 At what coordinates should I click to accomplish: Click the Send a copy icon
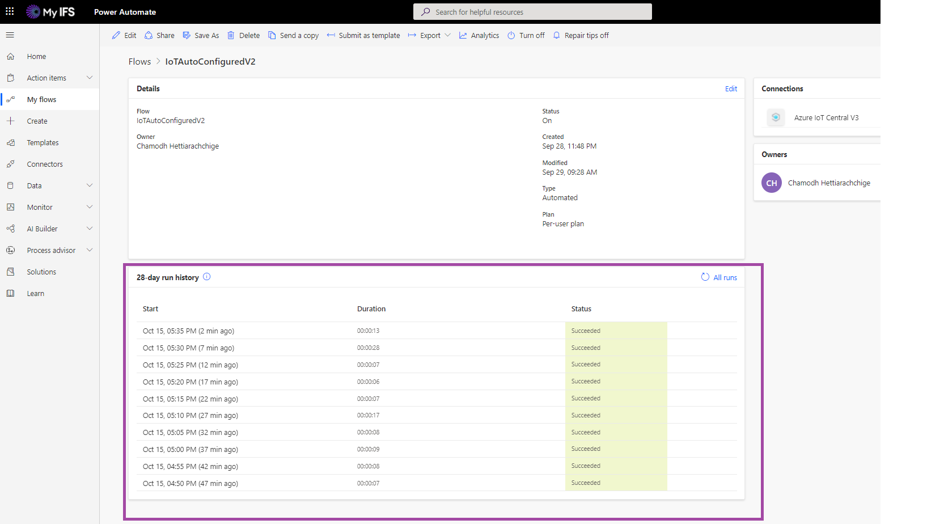click(272, 35)
